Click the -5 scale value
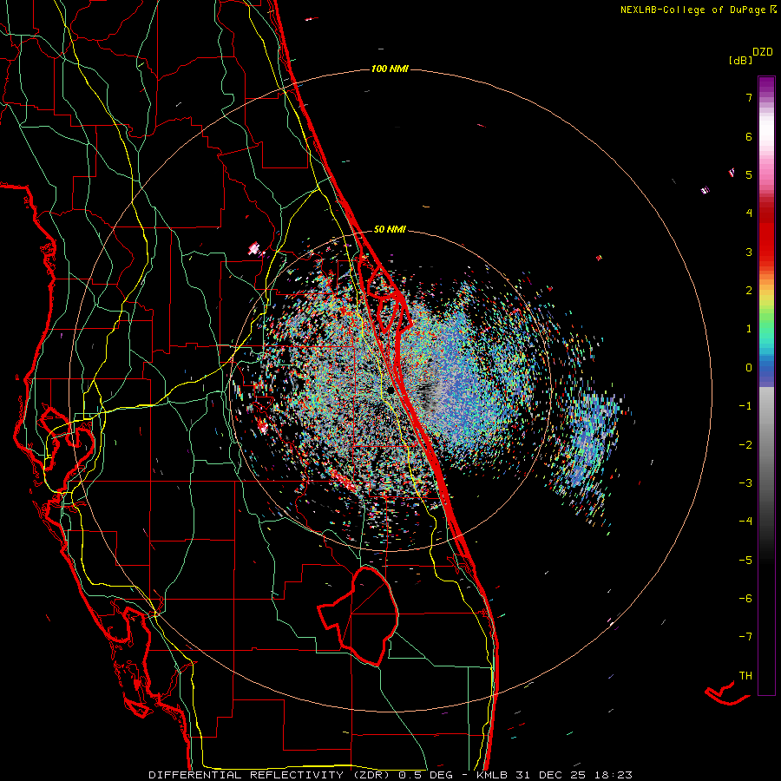Screen dimensions: 781x781 (745, 561)
